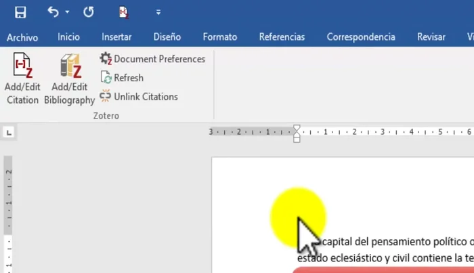Open the Undo history dropdown arrow
This screenshot has width=474, height=273.
[x=67, y=12]
